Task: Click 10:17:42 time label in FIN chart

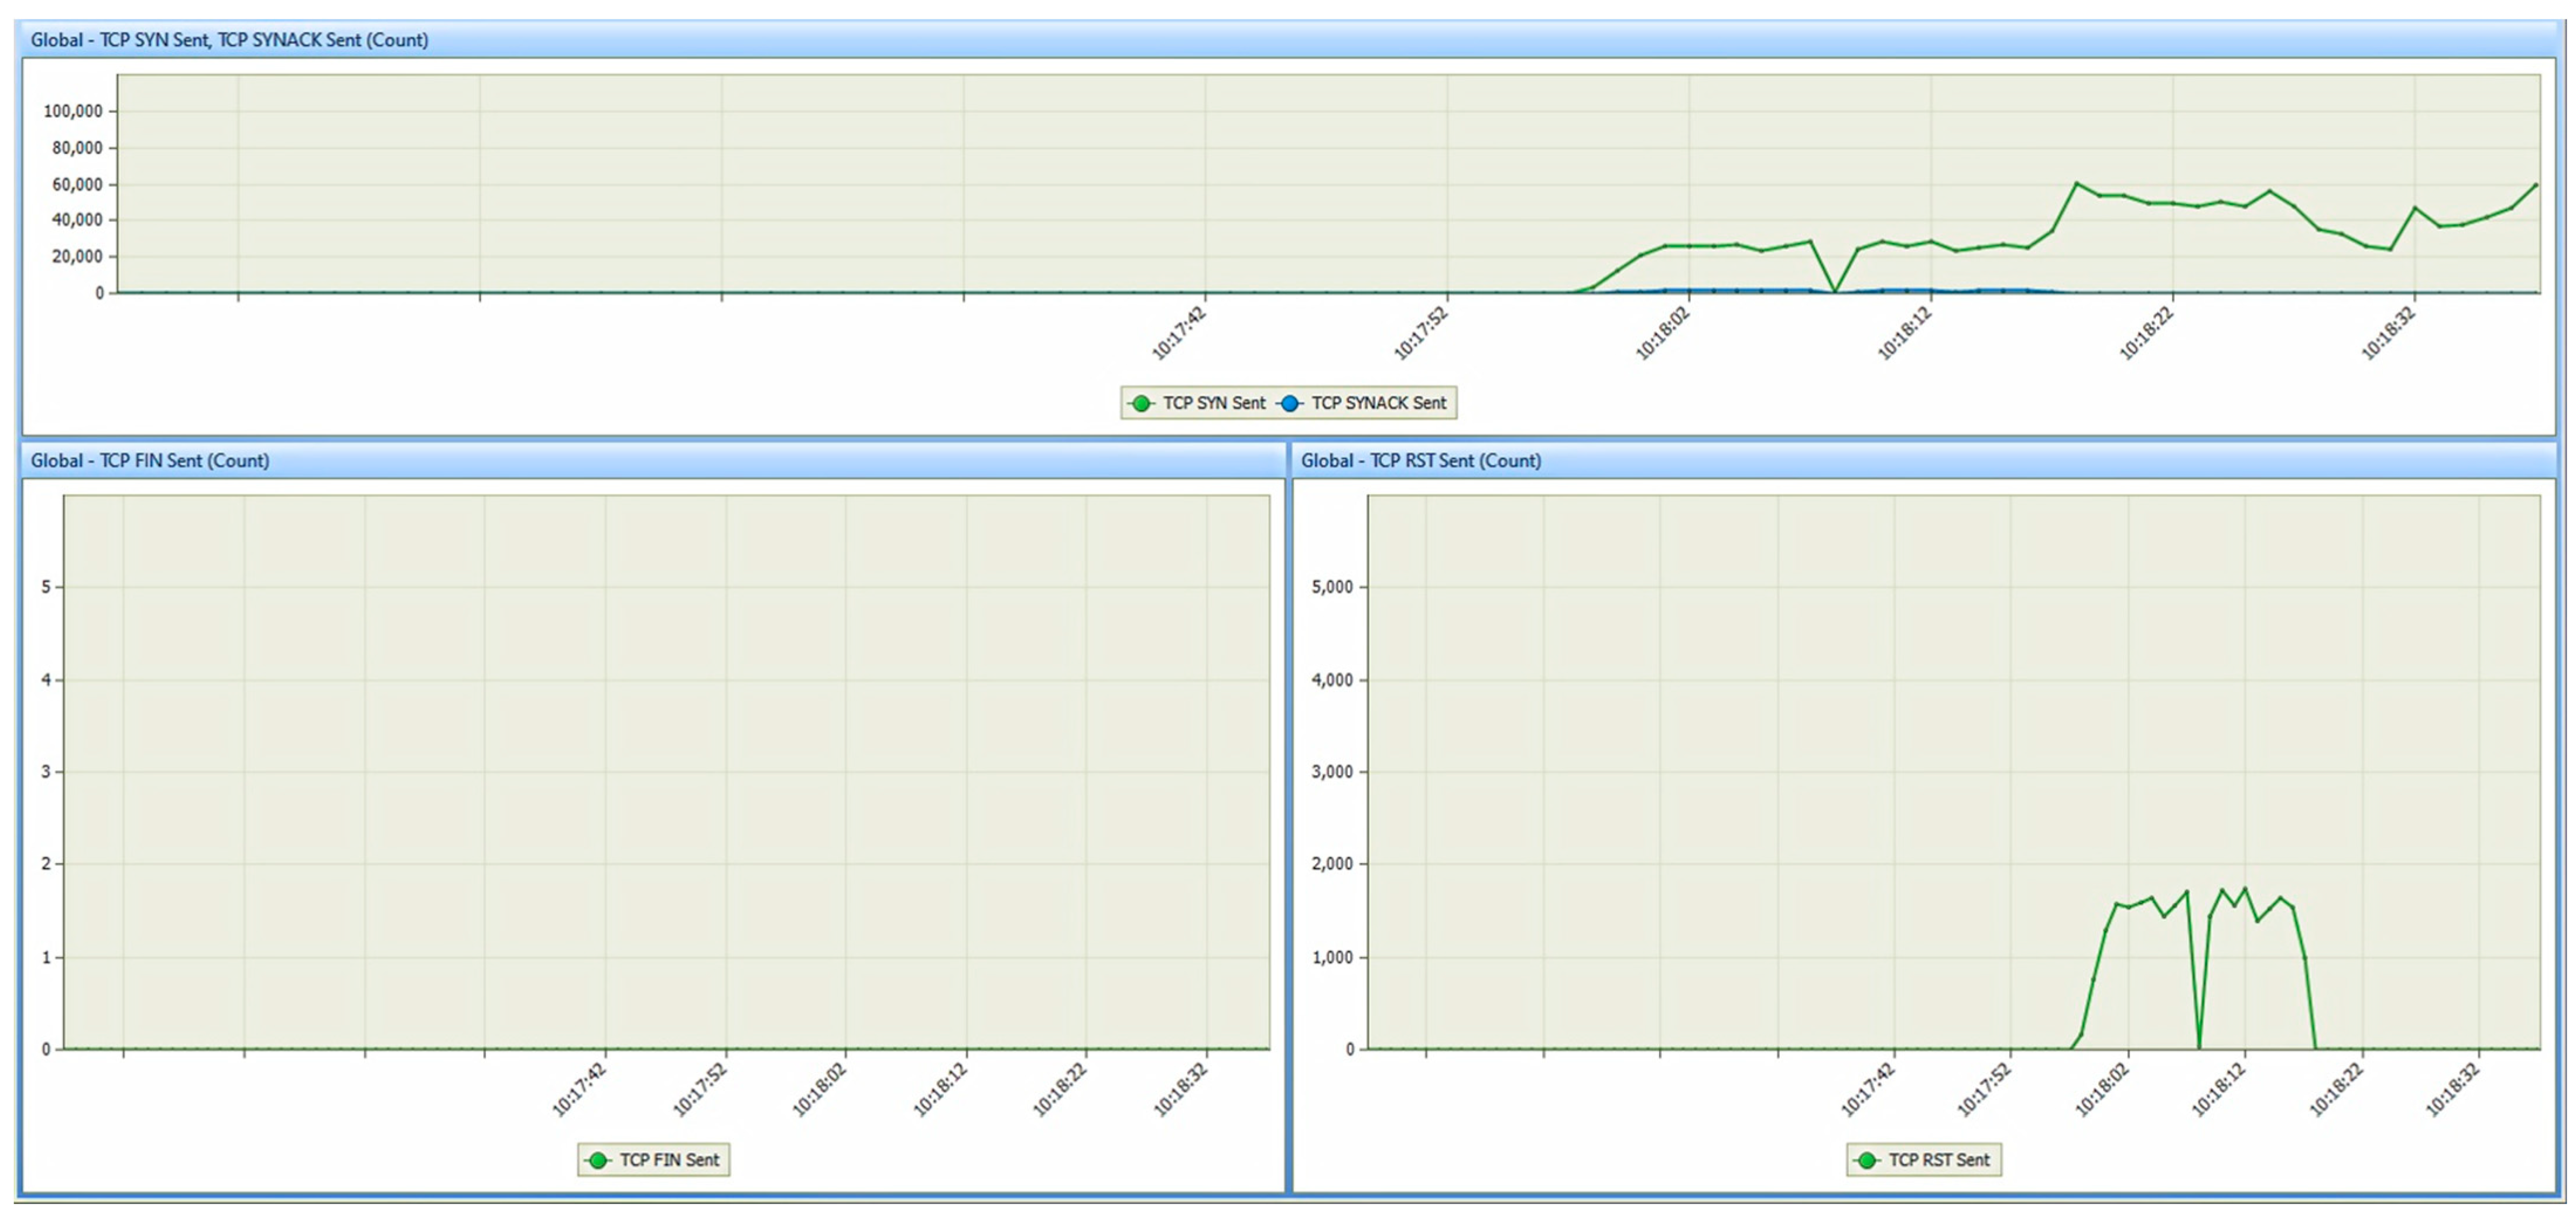Action: click(579, 1090)
